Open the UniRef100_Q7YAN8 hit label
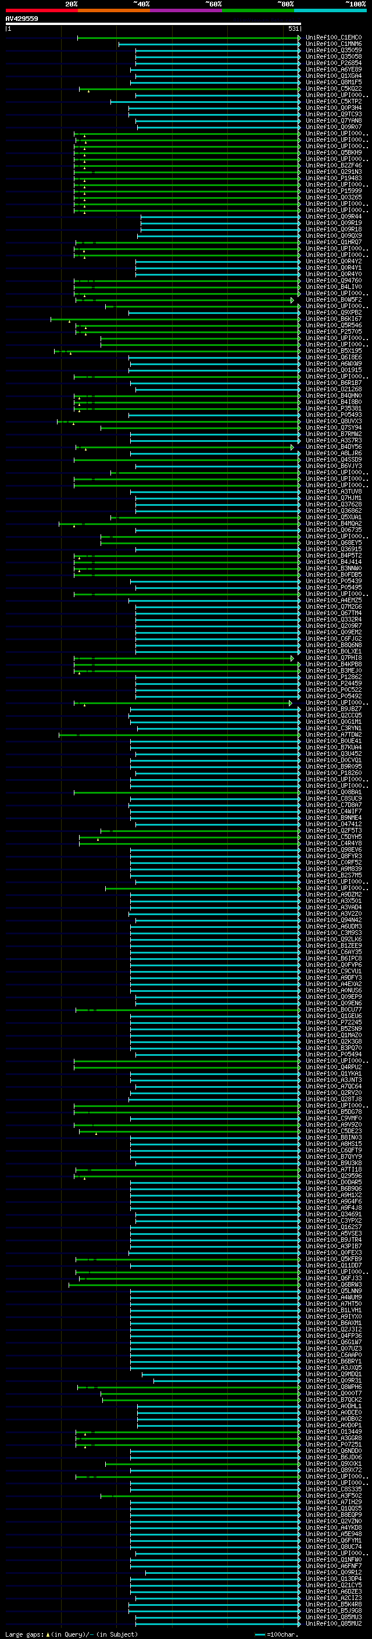This screenshot has width=372, height=1639. coord(333,121)
